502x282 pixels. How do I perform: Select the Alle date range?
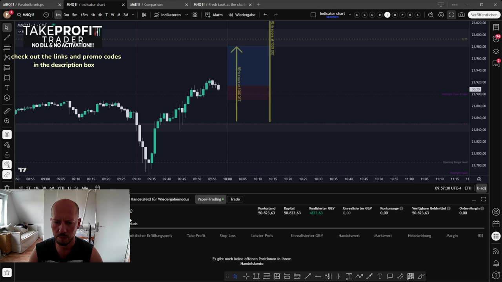pyautogui.click(x=85, y=188)
